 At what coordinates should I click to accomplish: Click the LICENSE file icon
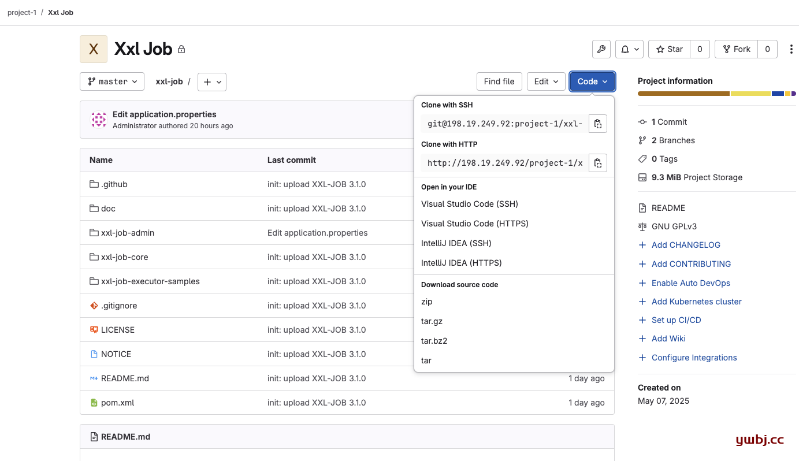coord(94,330)
